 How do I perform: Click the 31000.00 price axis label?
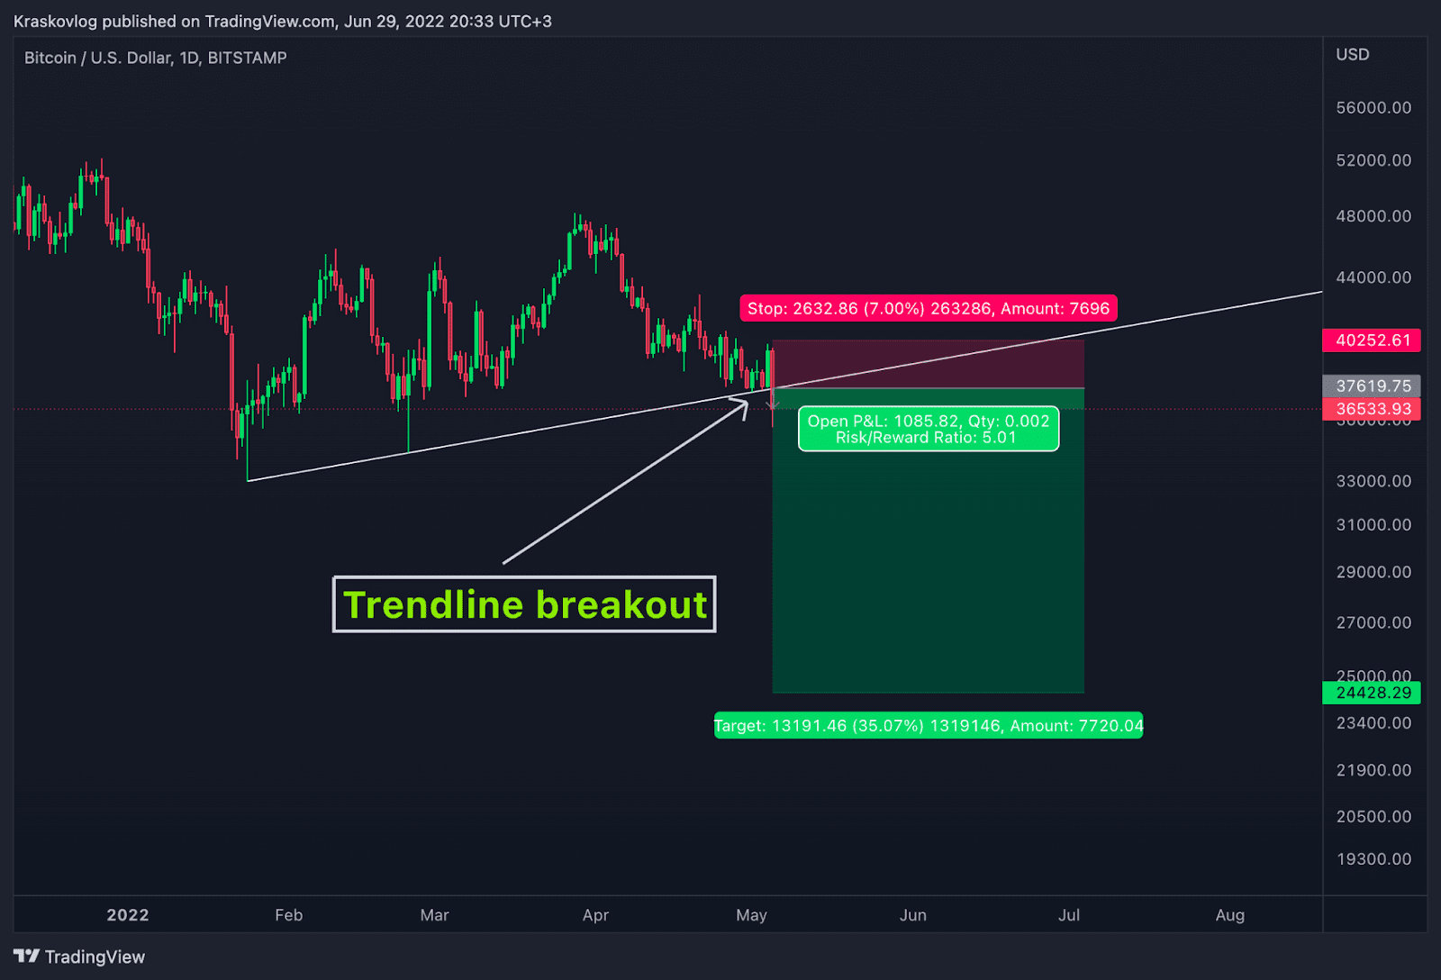click(1373, 525)
